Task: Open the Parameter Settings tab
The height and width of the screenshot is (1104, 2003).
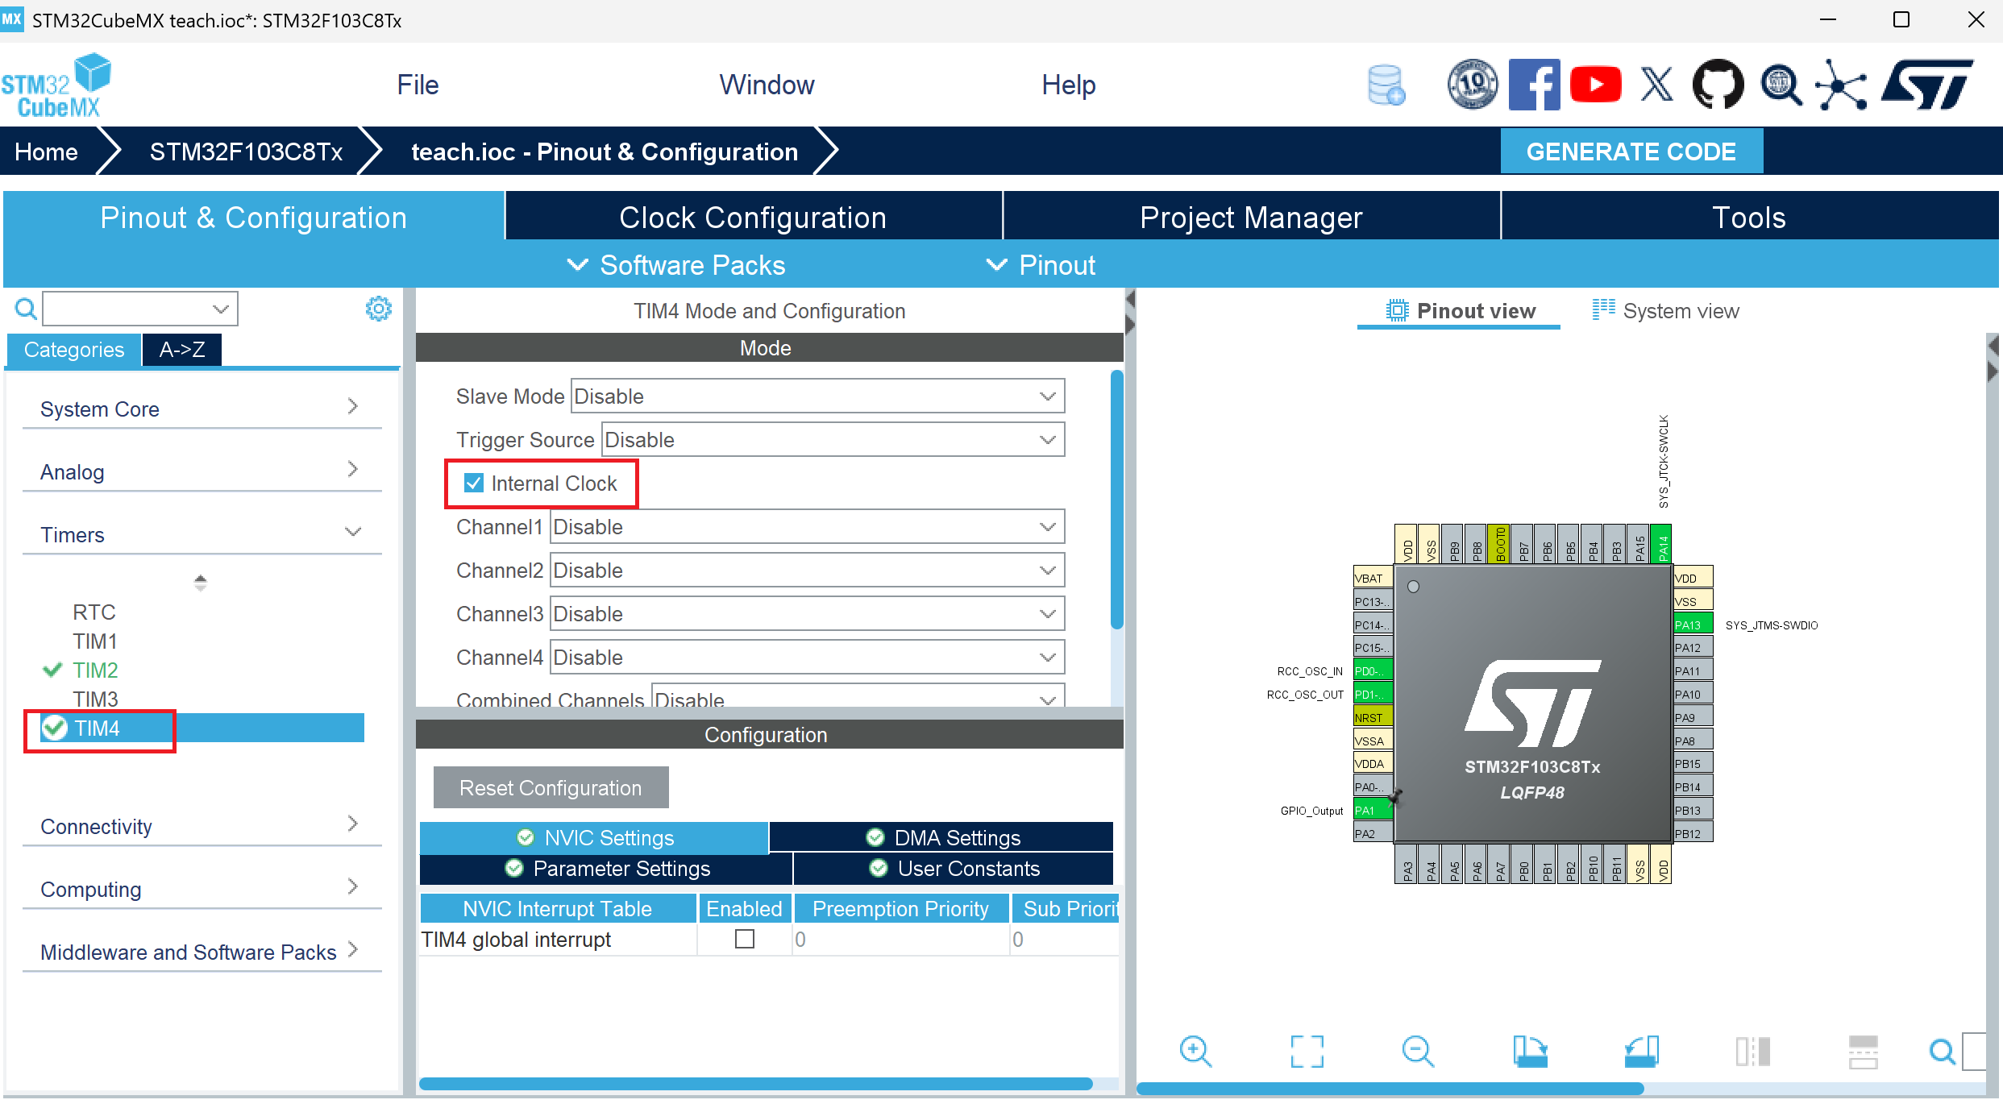Action: [x=607, y=869]
